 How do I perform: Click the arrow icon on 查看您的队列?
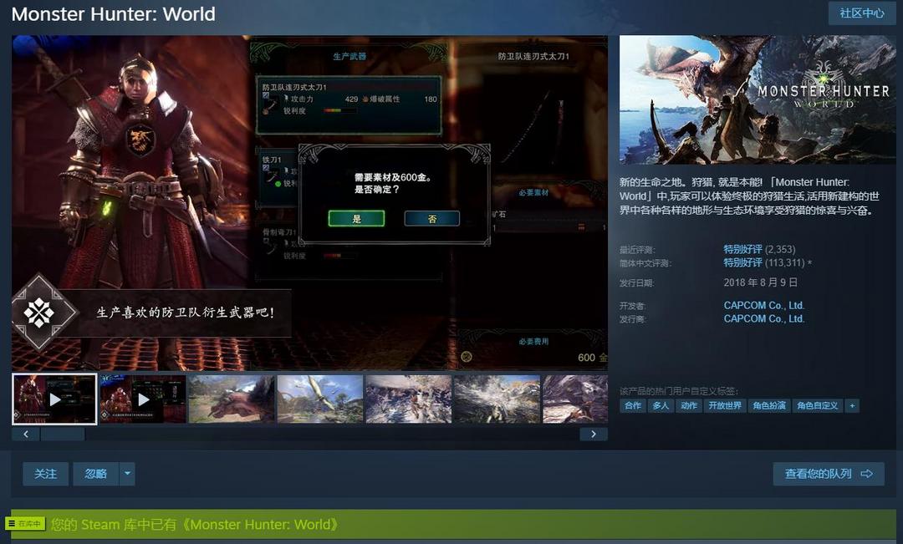click(867, 474)
